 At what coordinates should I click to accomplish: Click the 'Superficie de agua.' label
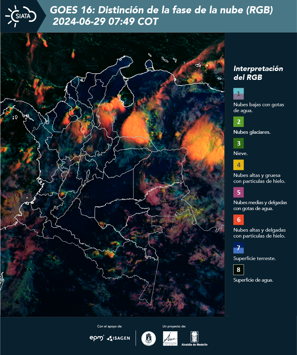(x=253, y=280)
